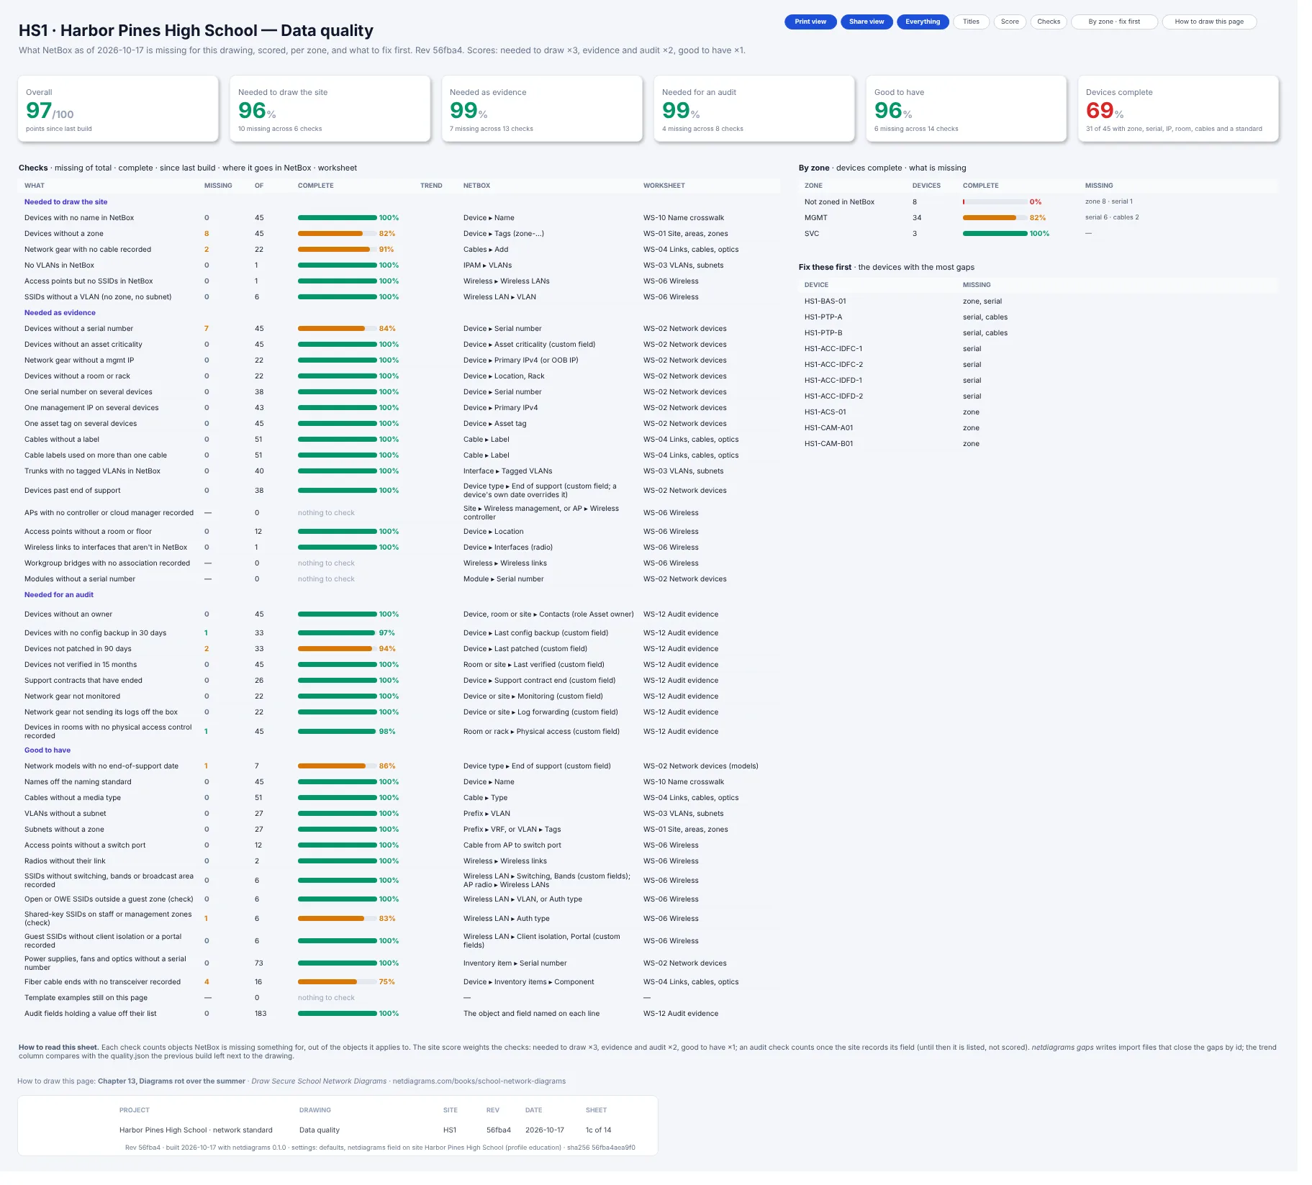Select the Everything view pill

pos(923,22)
